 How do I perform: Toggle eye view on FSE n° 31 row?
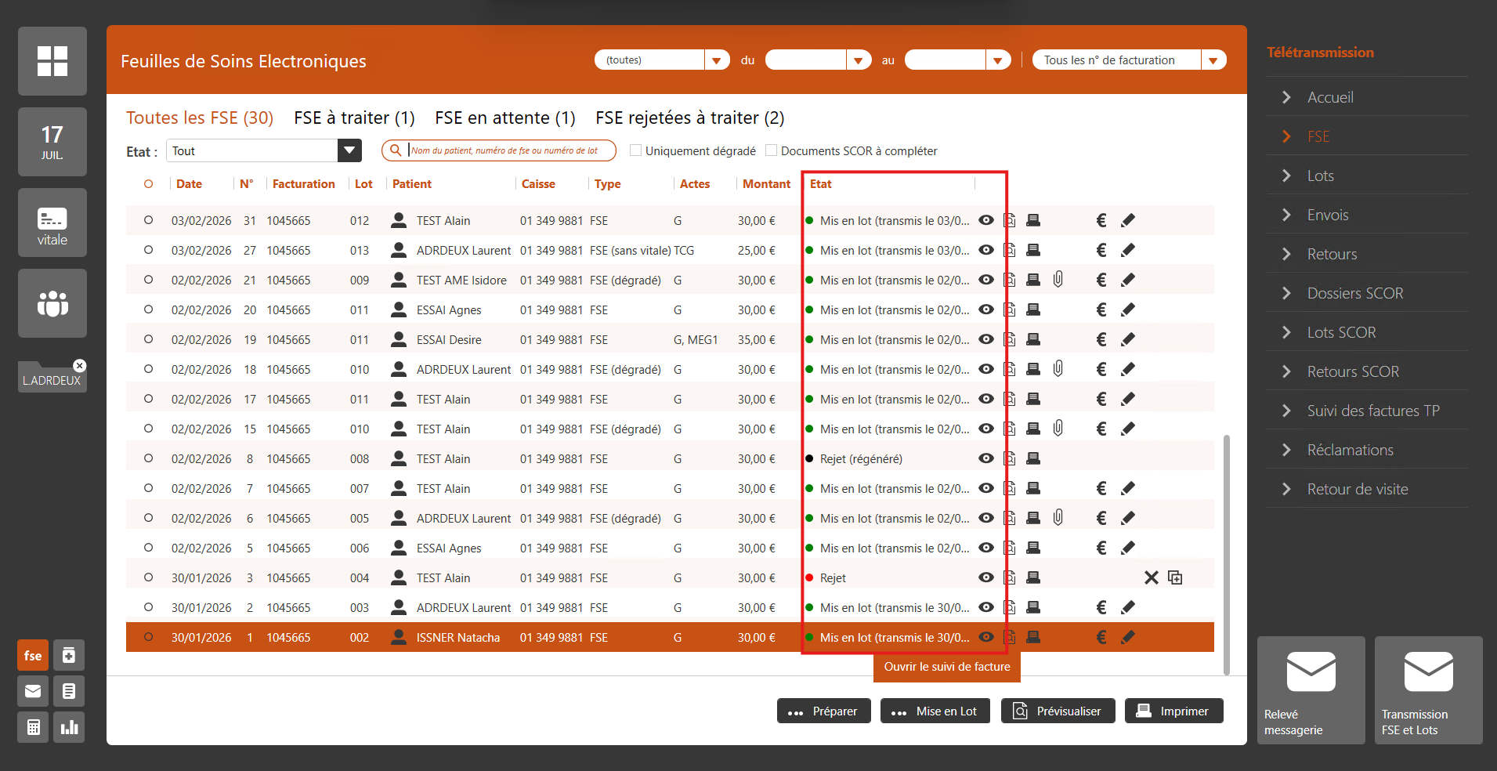pyautogui.click(x=986, y=220)
